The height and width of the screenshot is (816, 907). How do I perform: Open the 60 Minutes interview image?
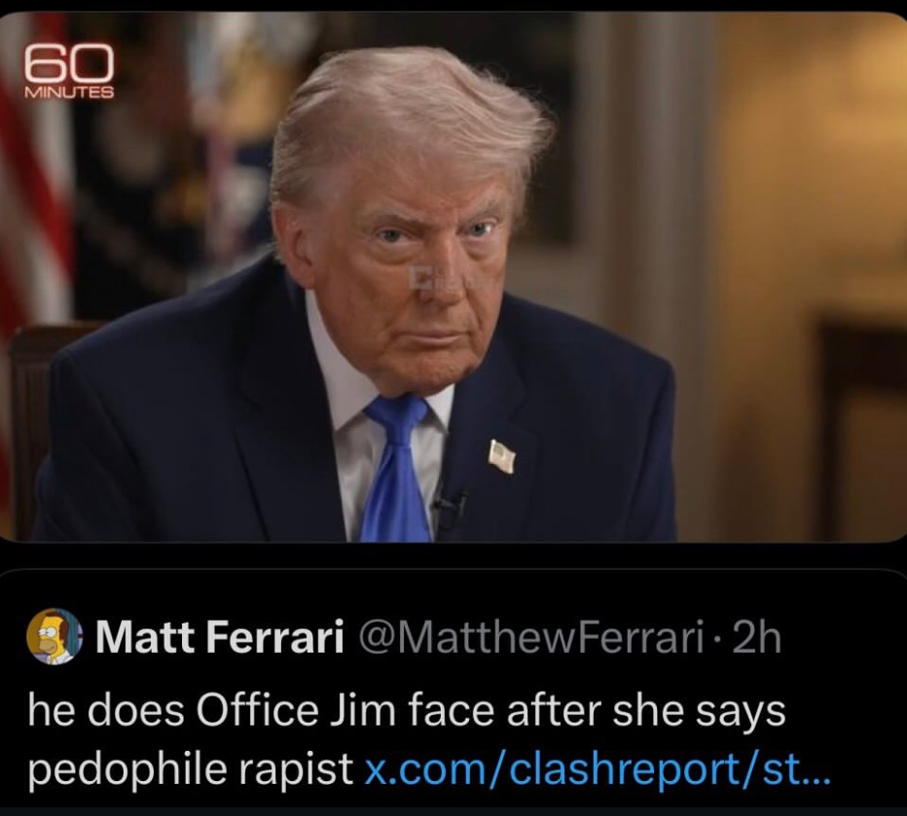pos(453,277)
